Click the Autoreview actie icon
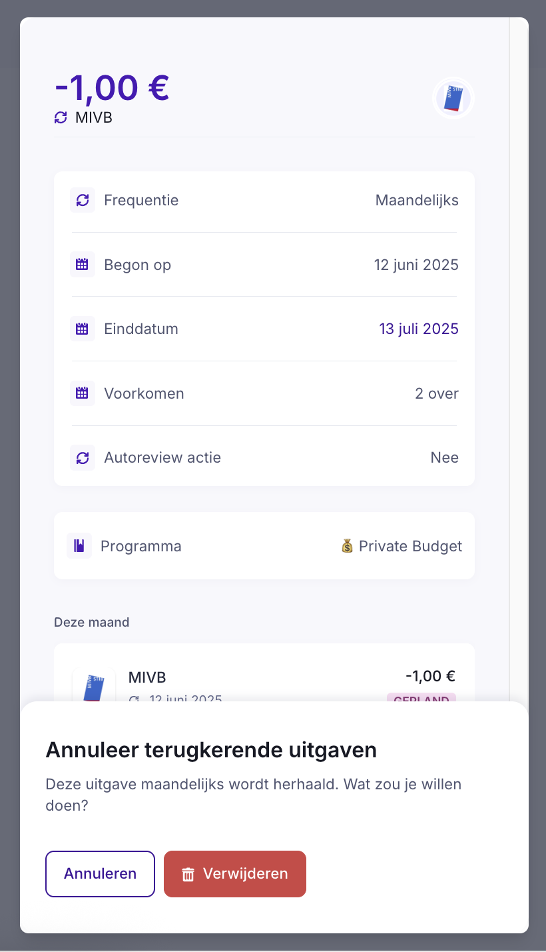Screen dimensions: 546x952 coord(83,458)
